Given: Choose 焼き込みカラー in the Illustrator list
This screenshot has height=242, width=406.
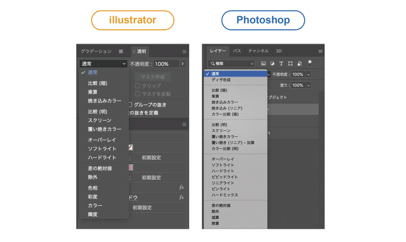Looking at the screenshot, I should tap(104, 100).
